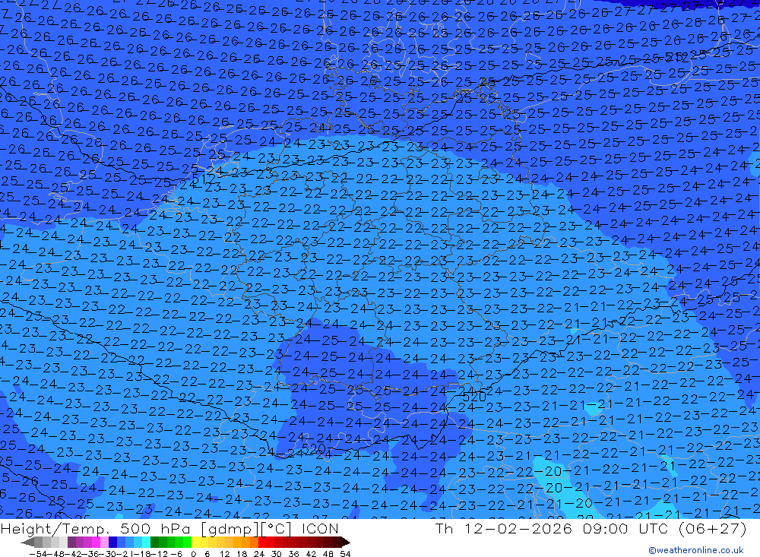
Task: Select the dark blue legend swatch right of -30
Action: 113,542
